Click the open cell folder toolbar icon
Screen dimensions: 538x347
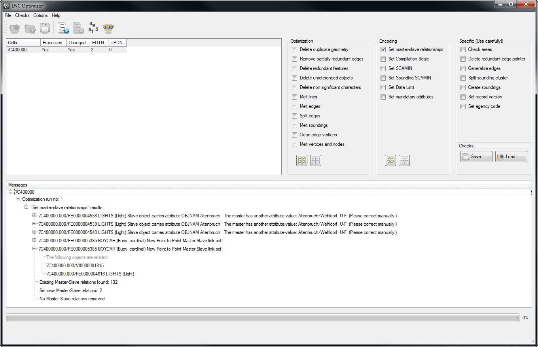coord(15,28)
